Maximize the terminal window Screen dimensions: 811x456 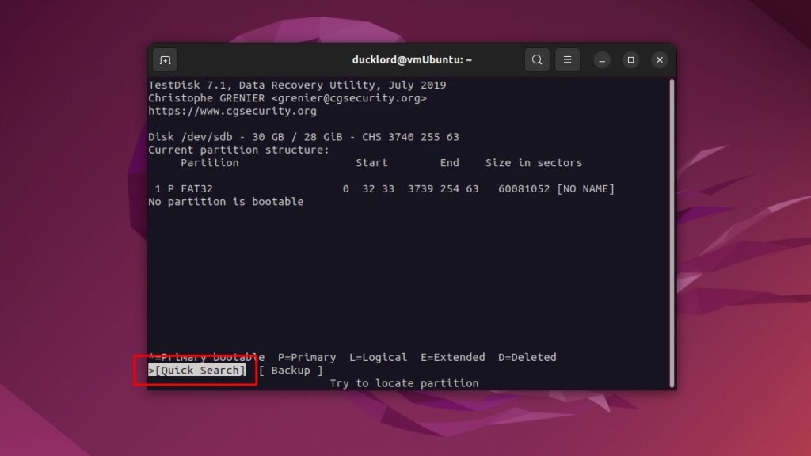(630, 60)
